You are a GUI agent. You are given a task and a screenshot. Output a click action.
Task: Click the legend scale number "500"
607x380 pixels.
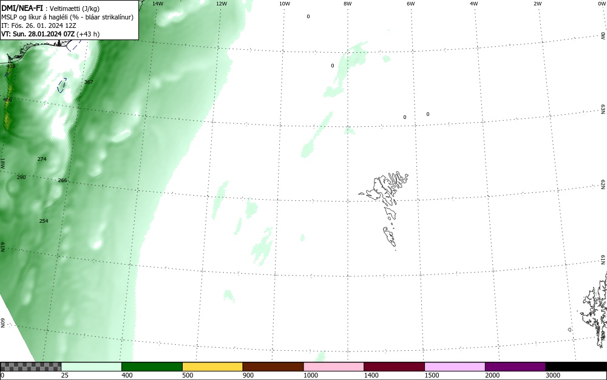click(188, 375)
